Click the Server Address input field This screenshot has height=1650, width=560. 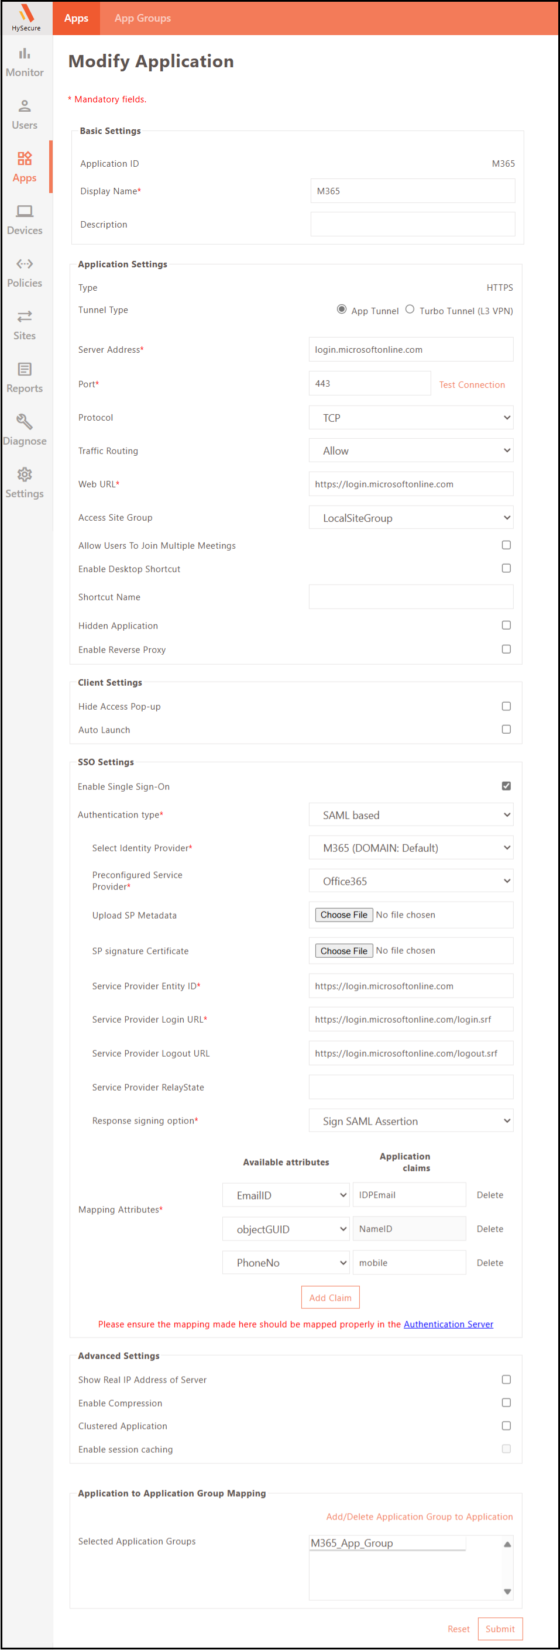pyautogui.click(x=410, y=350)
